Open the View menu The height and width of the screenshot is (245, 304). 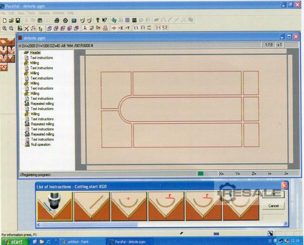(x=21, y=13)
